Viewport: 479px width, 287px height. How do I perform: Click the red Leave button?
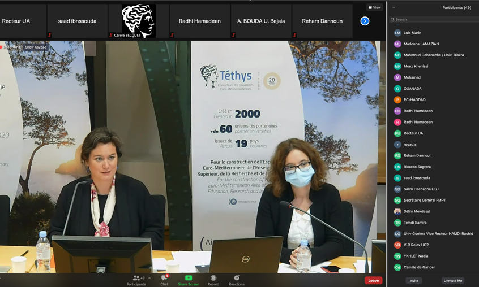pos(373,280)
